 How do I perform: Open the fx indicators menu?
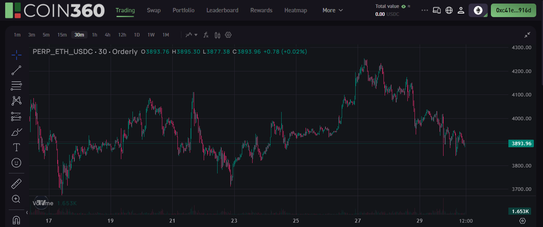click(206, 35)
